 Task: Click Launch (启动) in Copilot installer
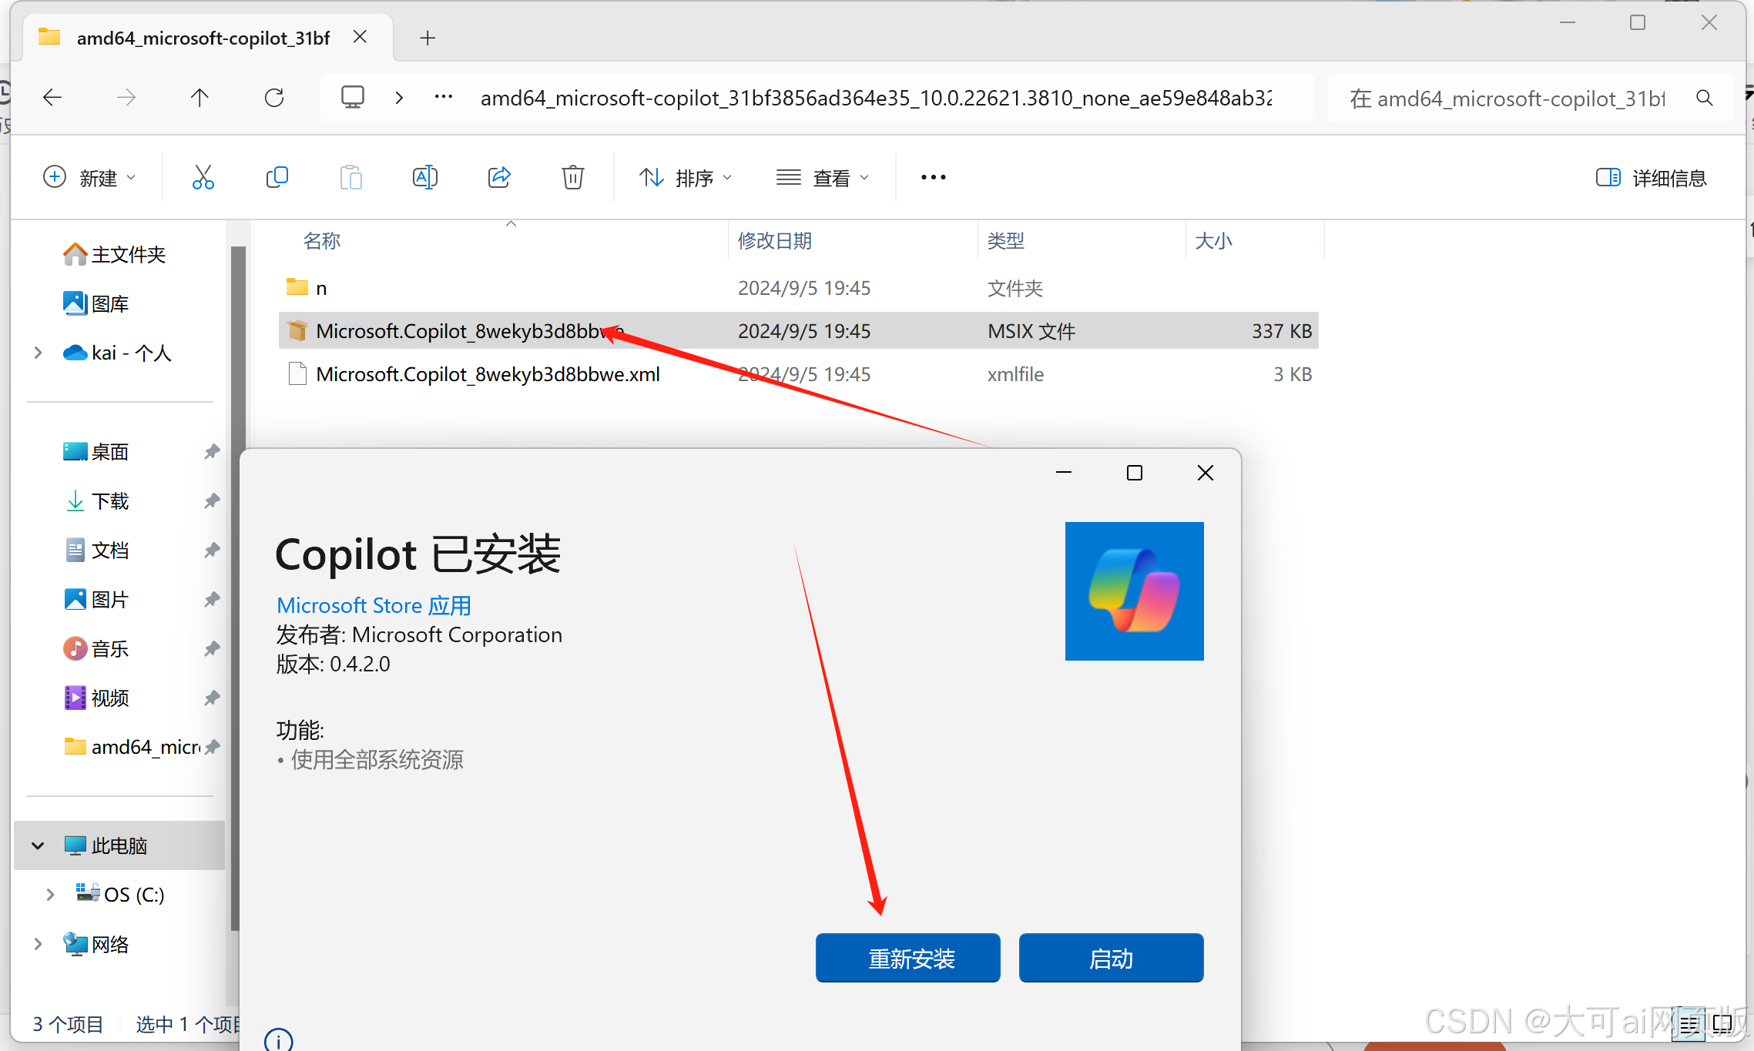(1112, 959)
